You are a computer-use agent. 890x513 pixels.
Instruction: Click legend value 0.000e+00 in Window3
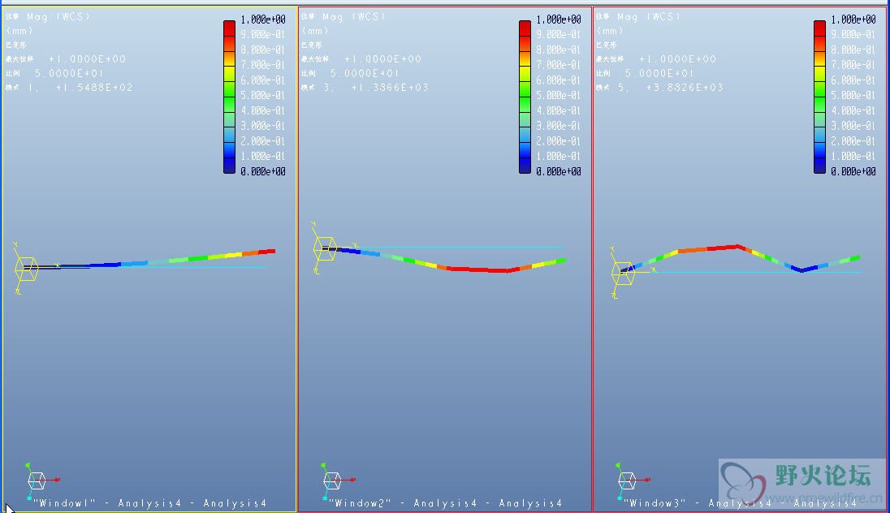click(x=853, y=171)
